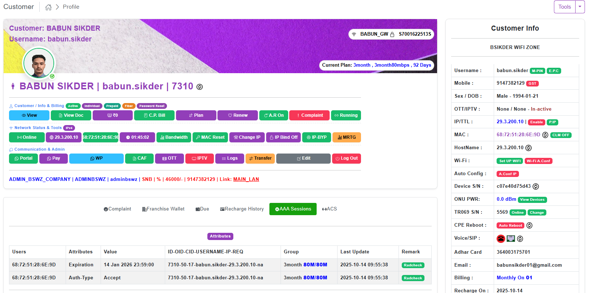
Task: Toggle the IP Bind Off button
Action: click(x=283, y=137)
